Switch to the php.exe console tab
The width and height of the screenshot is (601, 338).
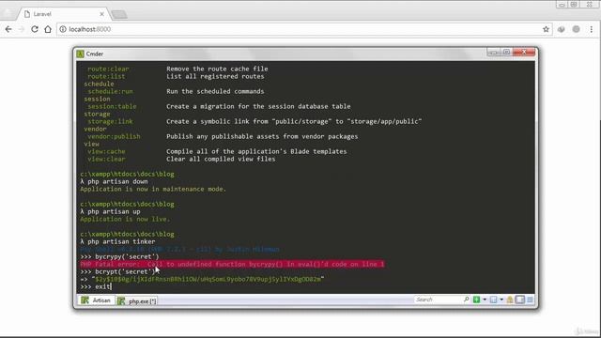point(137,301)
